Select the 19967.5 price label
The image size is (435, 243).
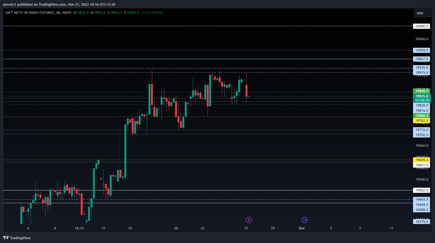421,59
